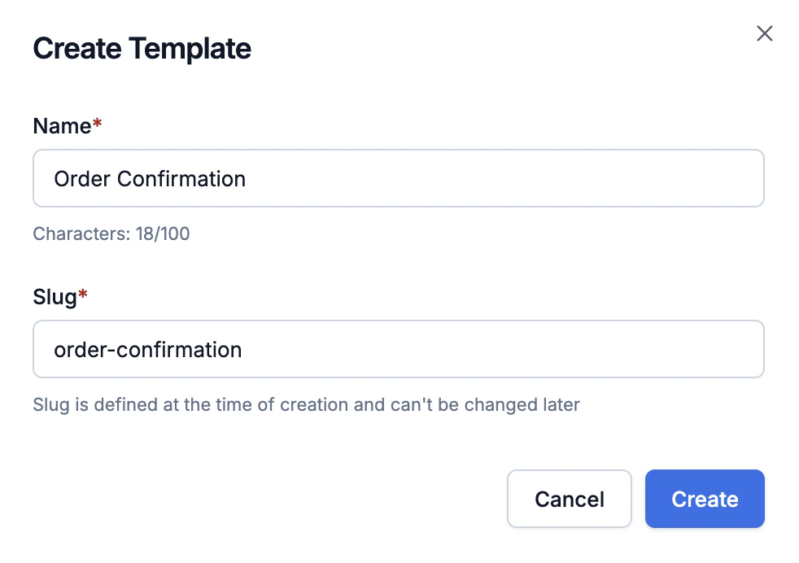Screen dimensions: 799x563
Task: Click the "Create Template" dialog heading
Action: 142,49
